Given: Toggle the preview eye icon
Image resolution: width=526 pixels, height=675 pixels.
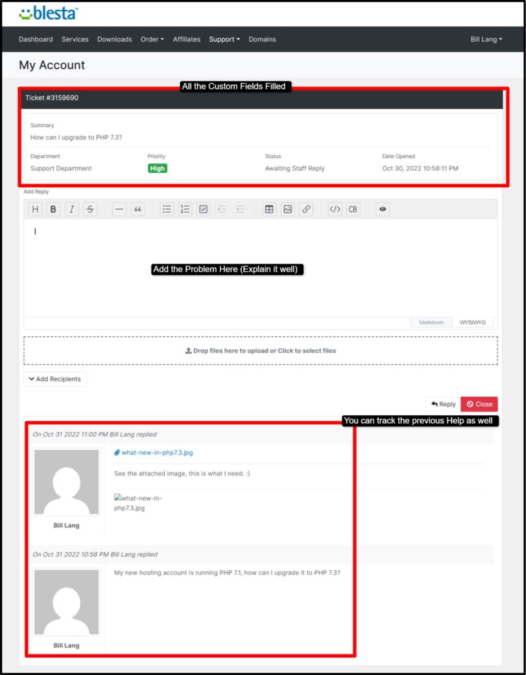Looking at the screenshot, I should (x=383, y=209).
